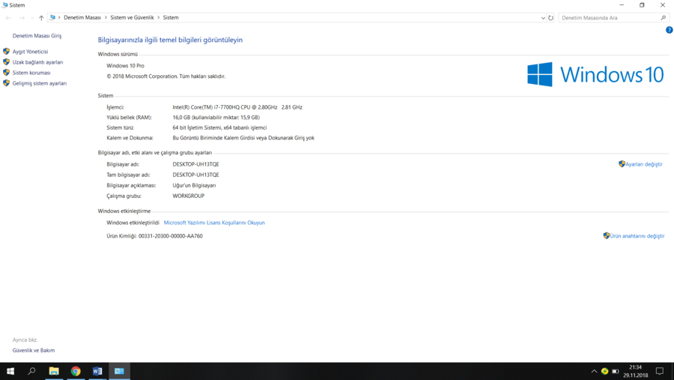Open Aygıt Yöneticisi
The image size is (674, 380).
click(30, 52)
